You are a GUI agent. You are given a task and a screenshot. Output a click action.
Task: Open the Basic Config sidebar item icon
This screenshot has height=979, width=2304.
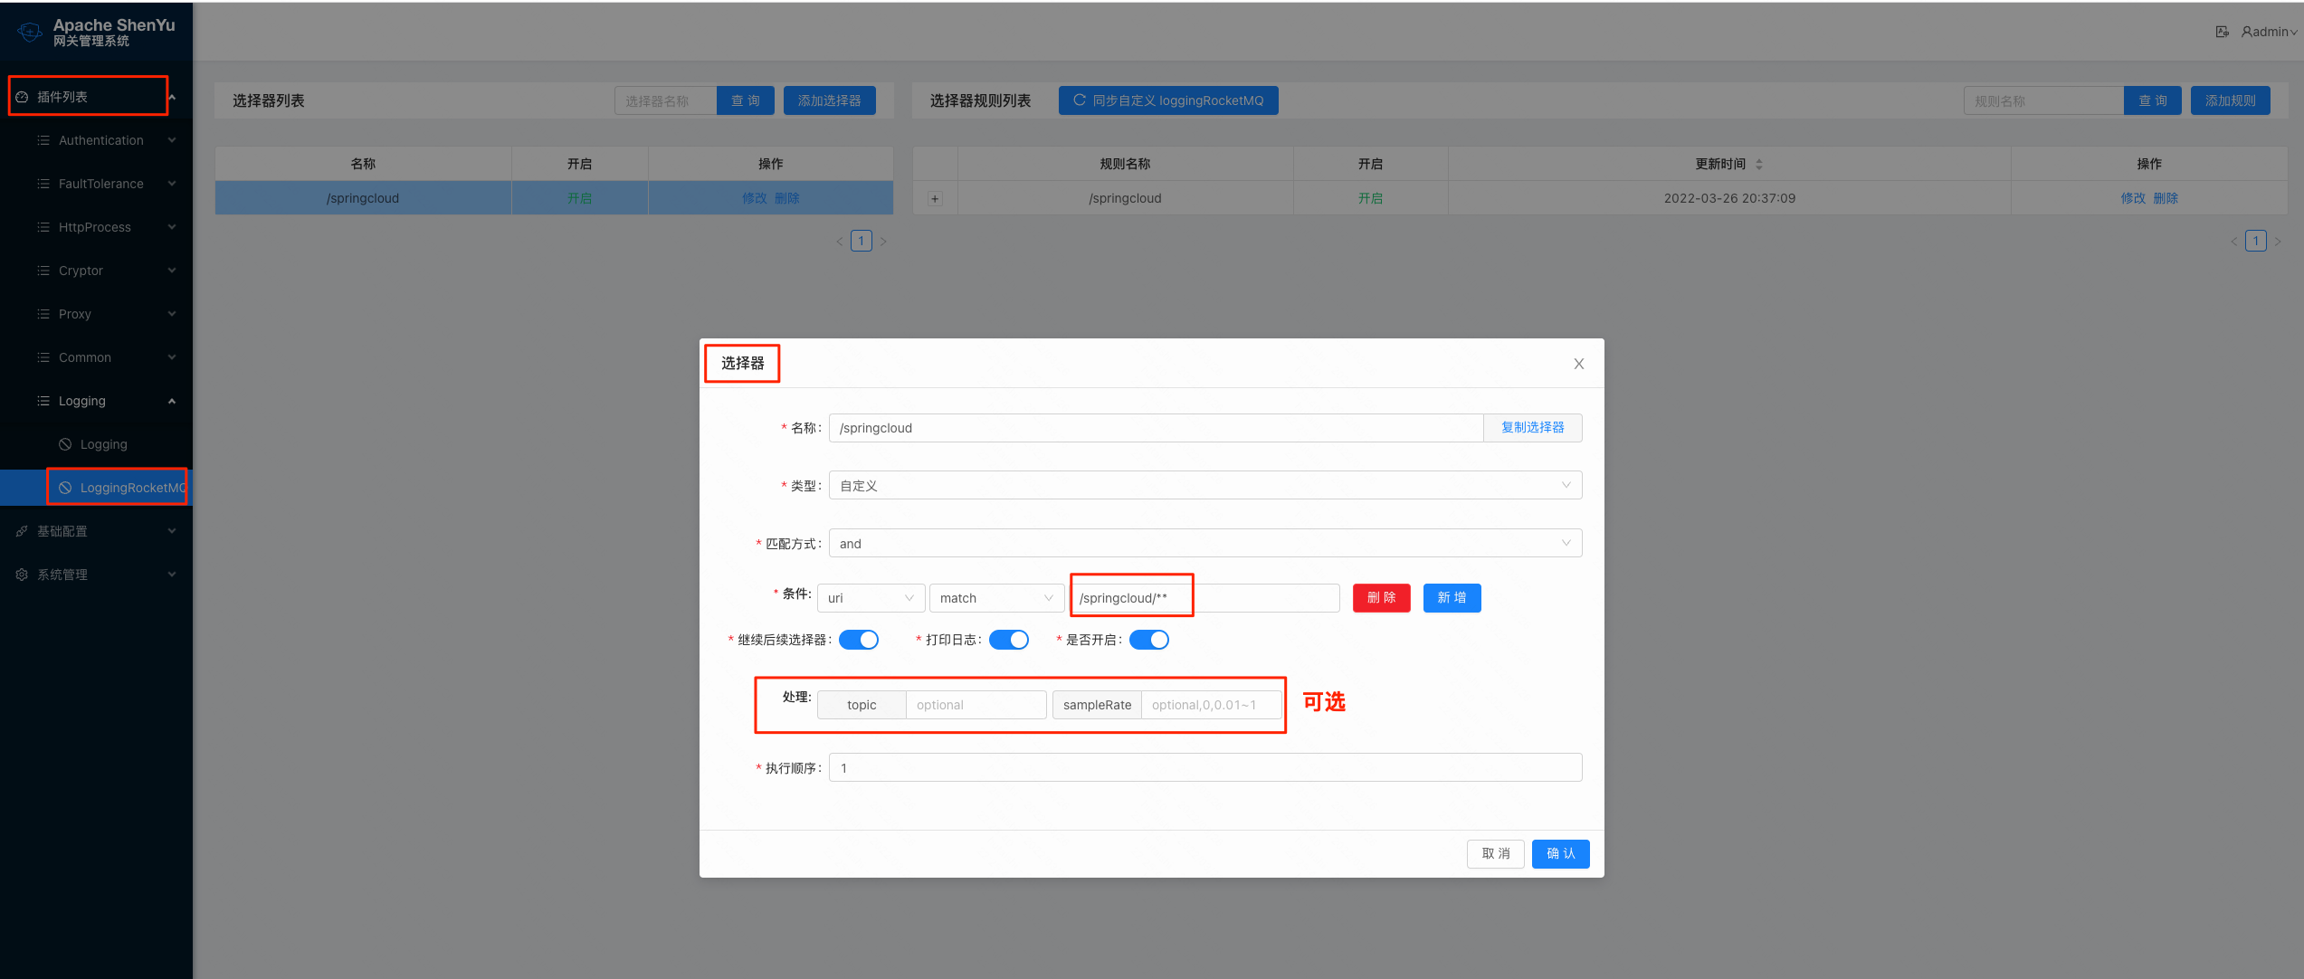point(22,531)
